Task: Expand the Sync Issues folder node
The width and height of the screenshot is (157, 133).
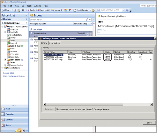Action: pos(5,59)
